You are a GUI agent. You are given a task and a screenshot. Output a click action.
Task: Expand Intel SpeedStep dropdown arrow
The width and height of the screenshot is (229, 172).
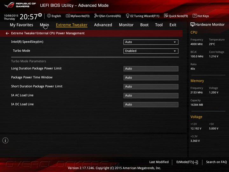[175, 42]
